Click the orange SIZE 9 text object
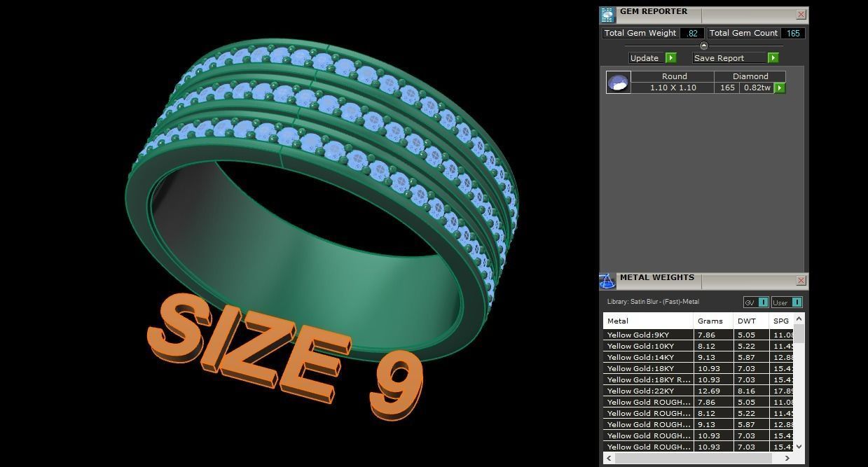Screen dimensions: 868x467 pyautogui.click(x=285, y=356)
